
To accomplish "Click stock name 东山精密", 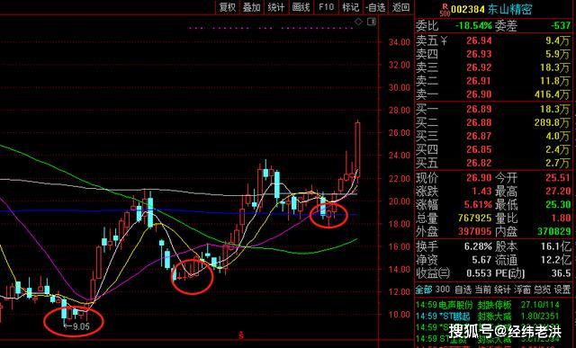I will 509,10.
